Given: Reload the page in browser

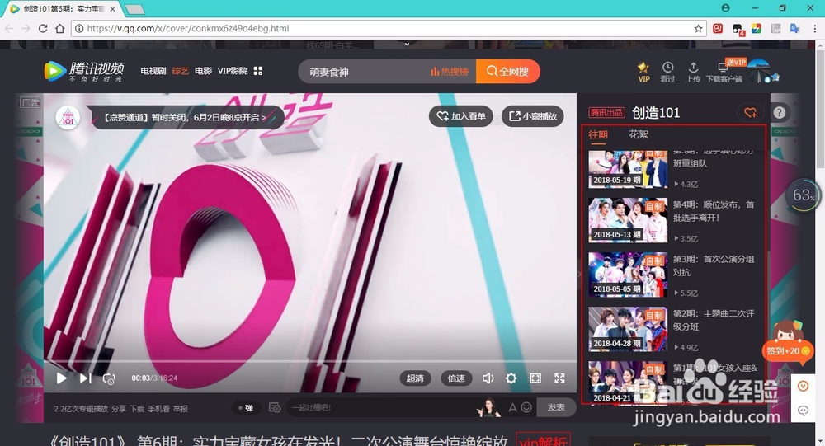Looking at the screenshot, I should 43,28.
